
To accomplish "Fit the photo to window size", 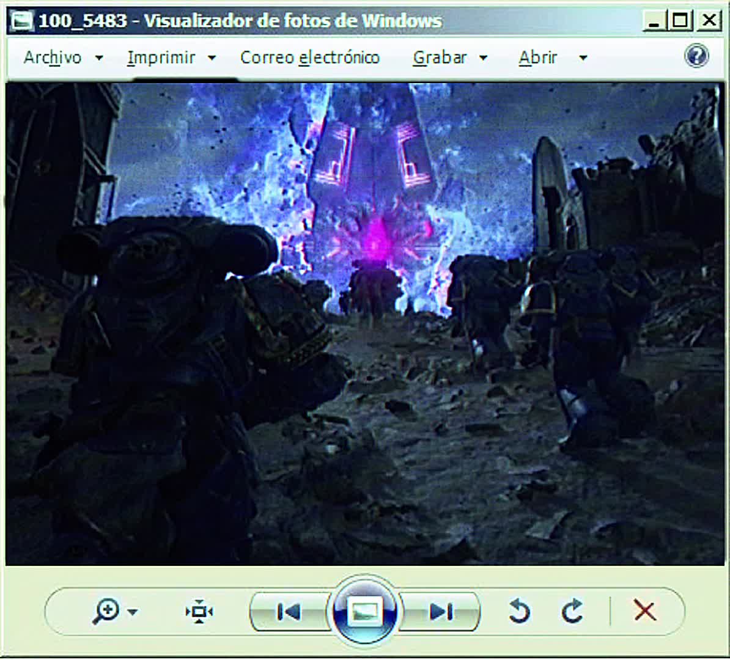I will (x=199, y=611).
